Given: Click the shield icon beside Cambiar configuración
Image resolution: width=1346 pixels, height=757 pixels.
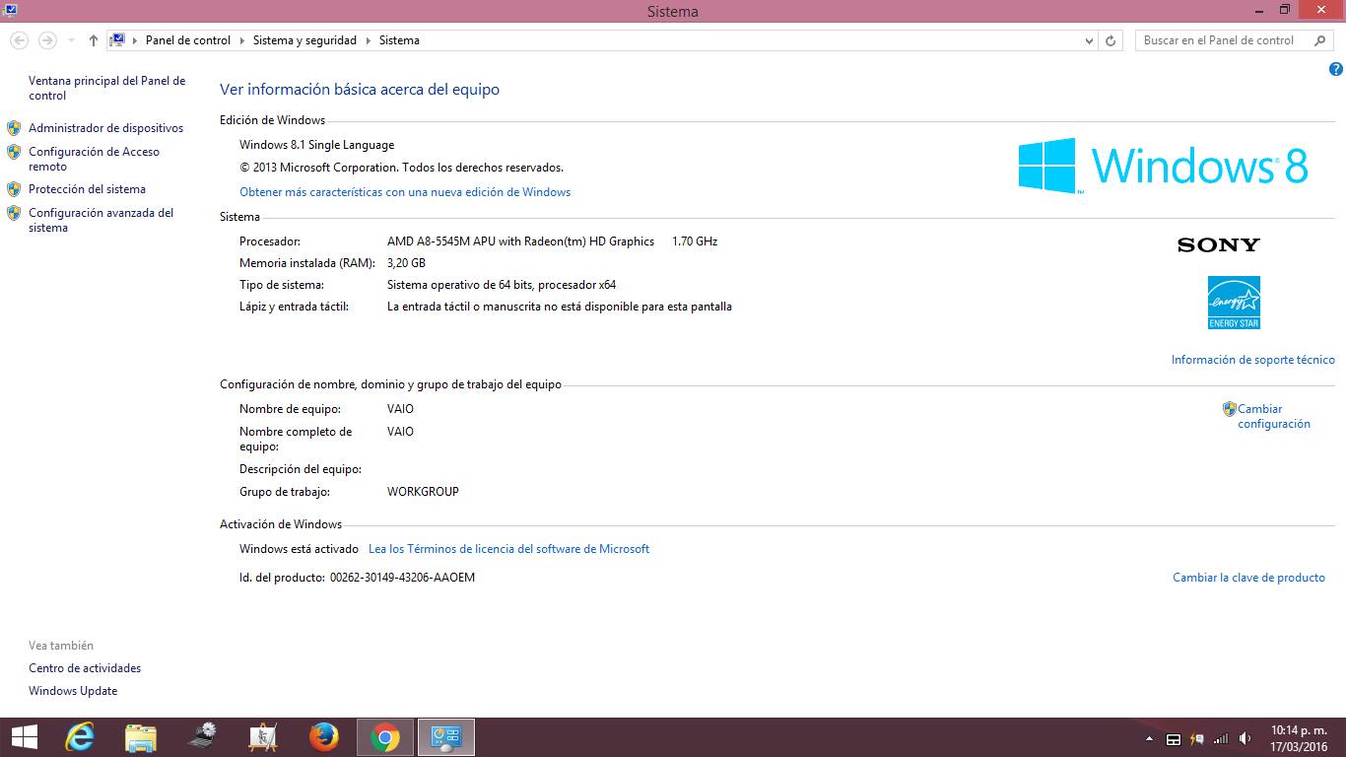Looking at the screenshot, I should (x=1230, y=409).
